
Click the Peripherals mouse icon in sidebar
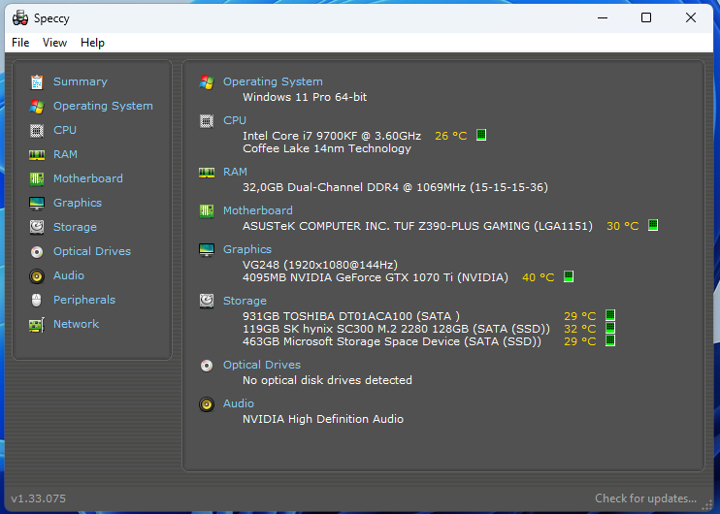coord(37,300)
